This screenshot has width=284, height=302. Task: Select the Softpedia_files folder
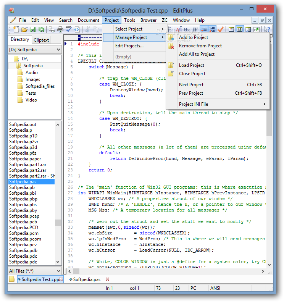point(40,86)
